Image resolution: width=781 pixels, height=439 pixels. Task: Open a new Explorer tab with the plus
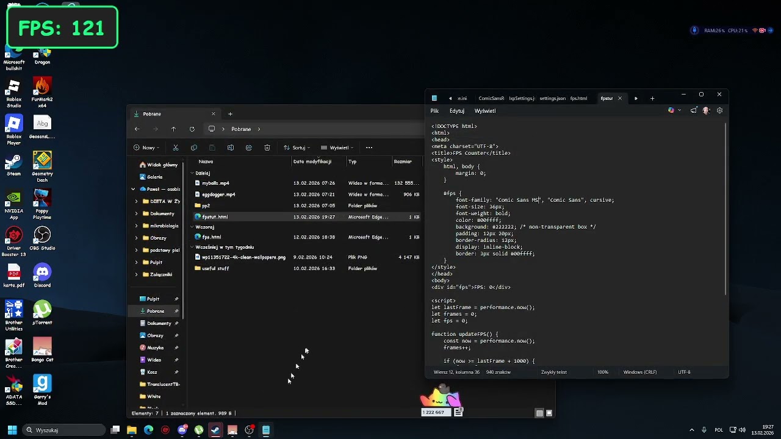pos(230,114)
